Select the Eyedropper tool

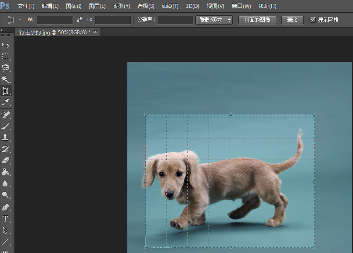pos(6,102)
